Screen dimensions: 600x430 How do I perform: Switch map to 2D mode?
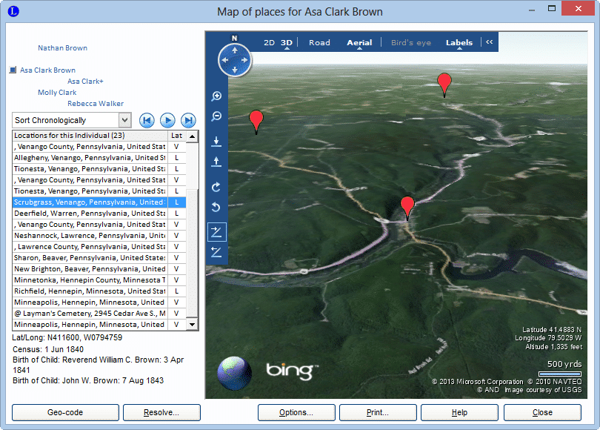(x=270, y=42)
